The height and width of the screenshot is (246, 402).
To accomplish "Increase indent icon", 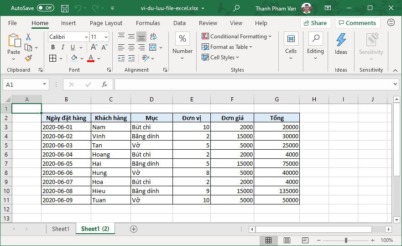I will click(131, 58).
